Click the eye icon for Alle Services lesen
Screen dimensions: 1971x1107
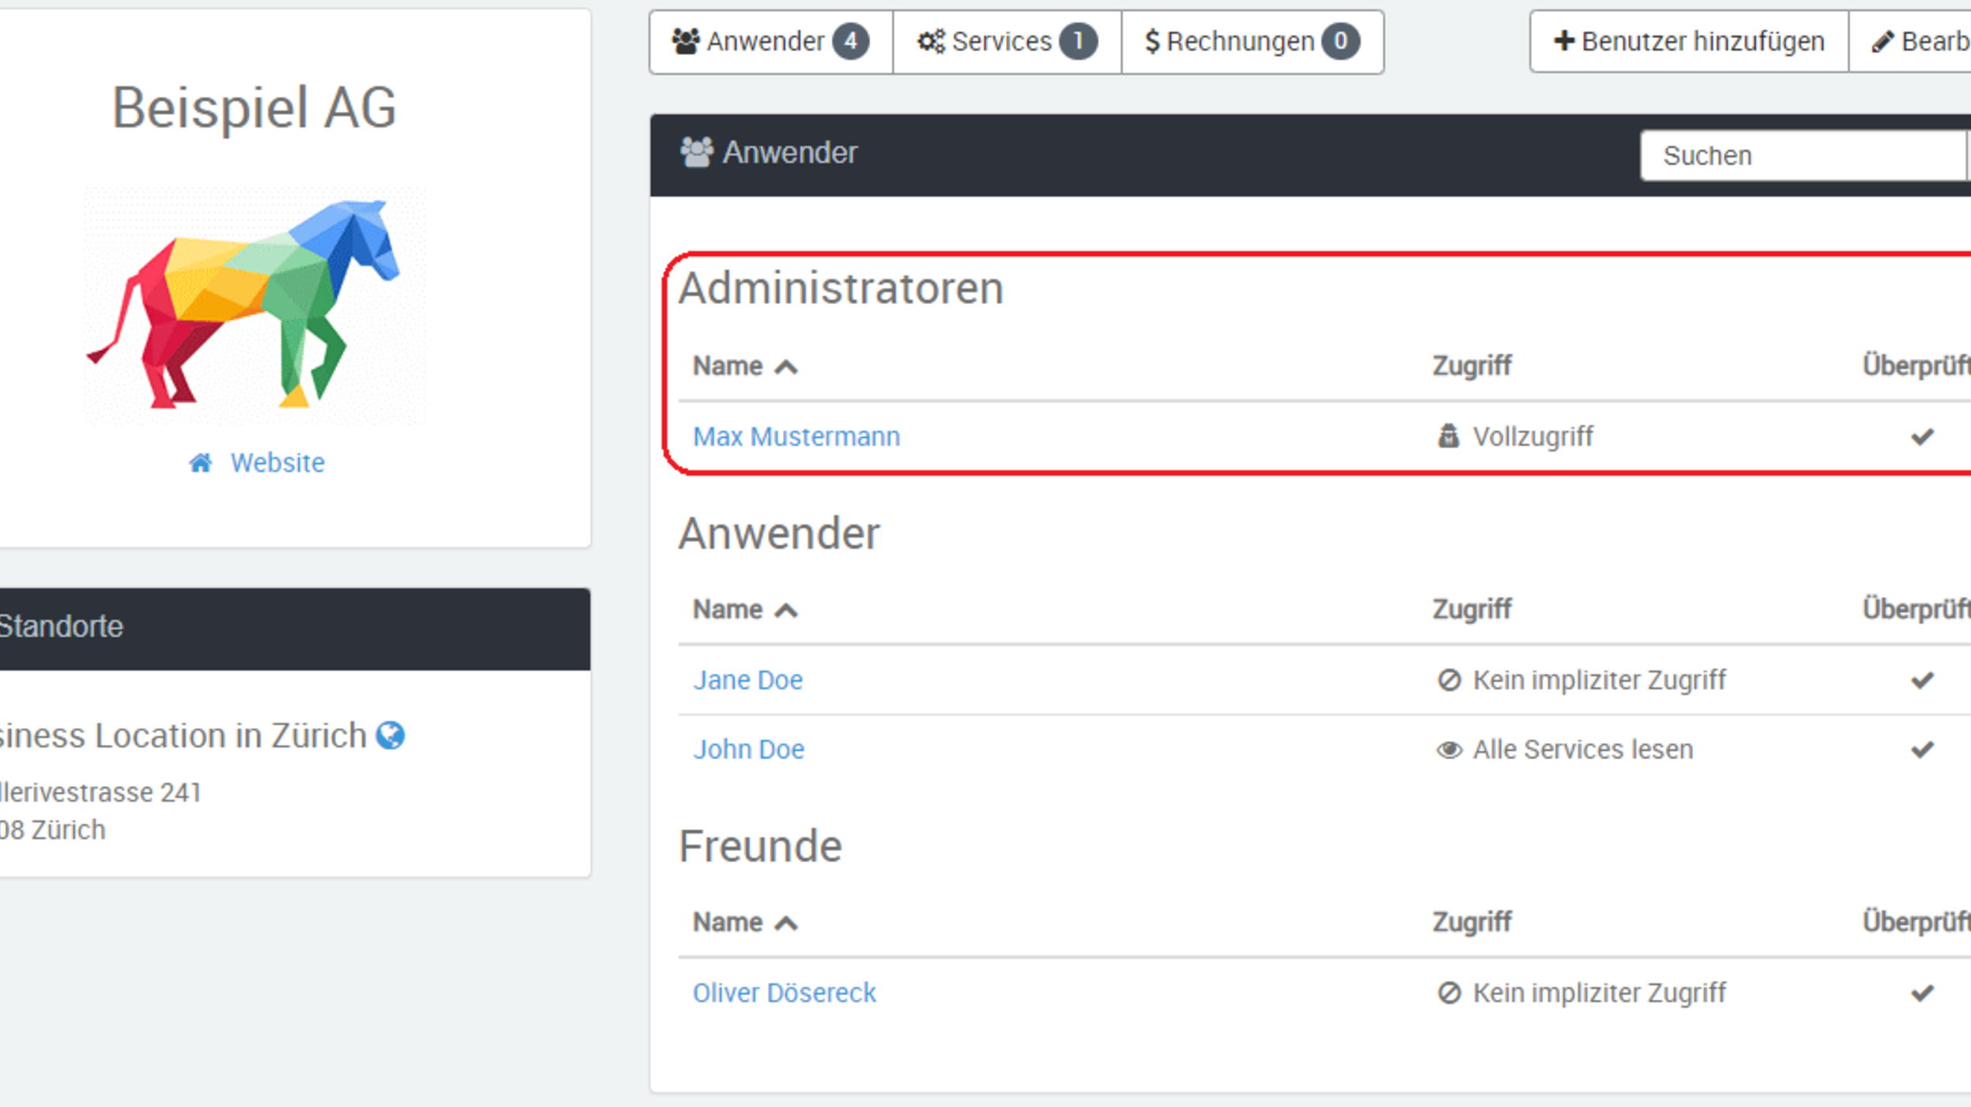point(1448,749)
